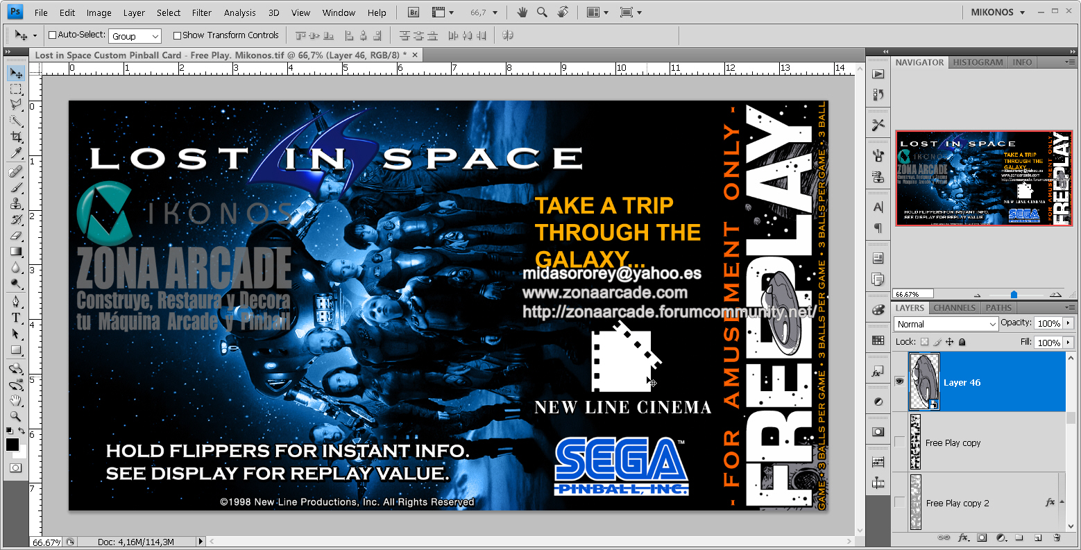Open the Opacity slider arrow
The width and height of the screenshot is (1081, 550).
pyautogui.click(x=1069, y=324)
